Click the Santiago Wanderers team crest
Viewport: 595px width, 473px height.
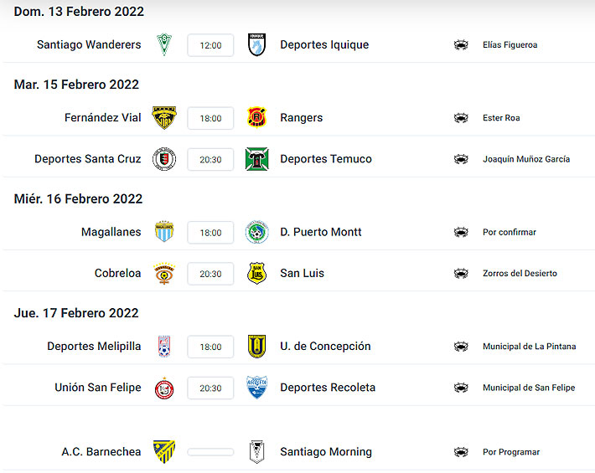click(x=164, y=44)
